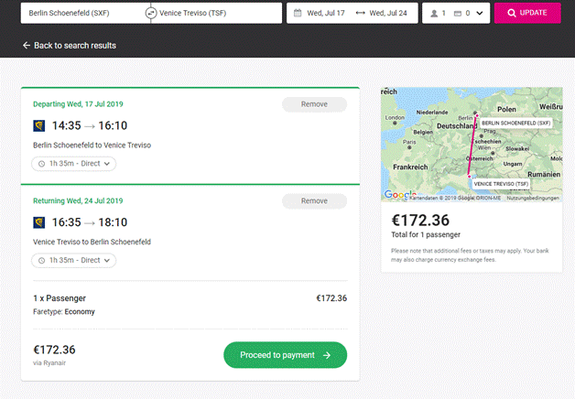Click the €172.36 price on passenger row

point(331,298)
